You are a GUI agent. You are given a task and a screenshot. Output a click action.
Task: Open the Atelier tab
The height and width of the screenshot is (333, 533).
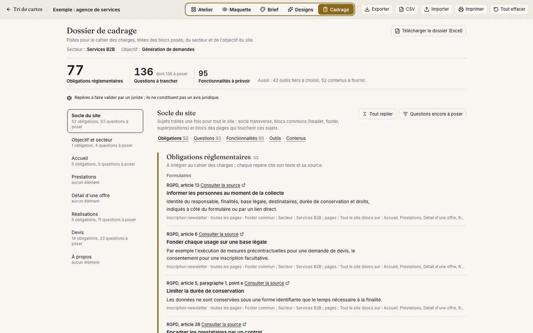point(202,9)
